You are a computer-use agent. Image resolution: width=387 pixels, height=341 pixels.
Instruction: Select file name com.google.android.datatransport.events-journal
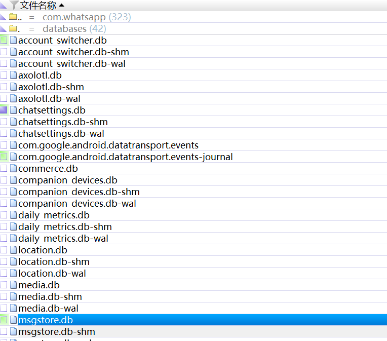tap(126, 157)
